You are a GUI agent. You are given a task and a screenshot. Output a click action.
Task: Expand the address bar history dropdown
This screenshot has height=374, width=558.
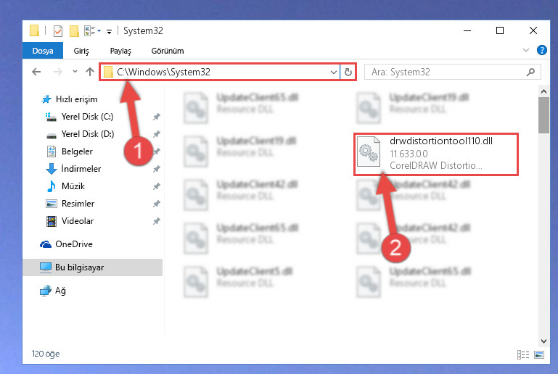(x=334, y=72)
